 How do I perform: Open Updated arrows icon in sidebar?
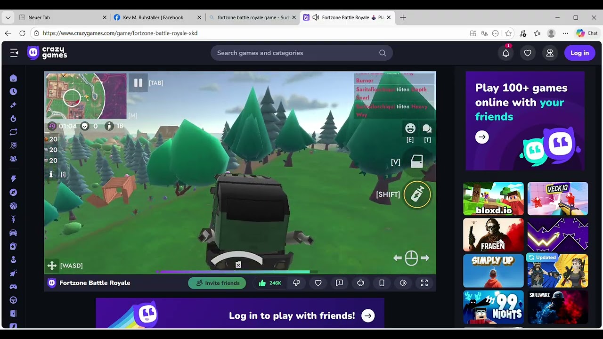[x=13, y=132]
